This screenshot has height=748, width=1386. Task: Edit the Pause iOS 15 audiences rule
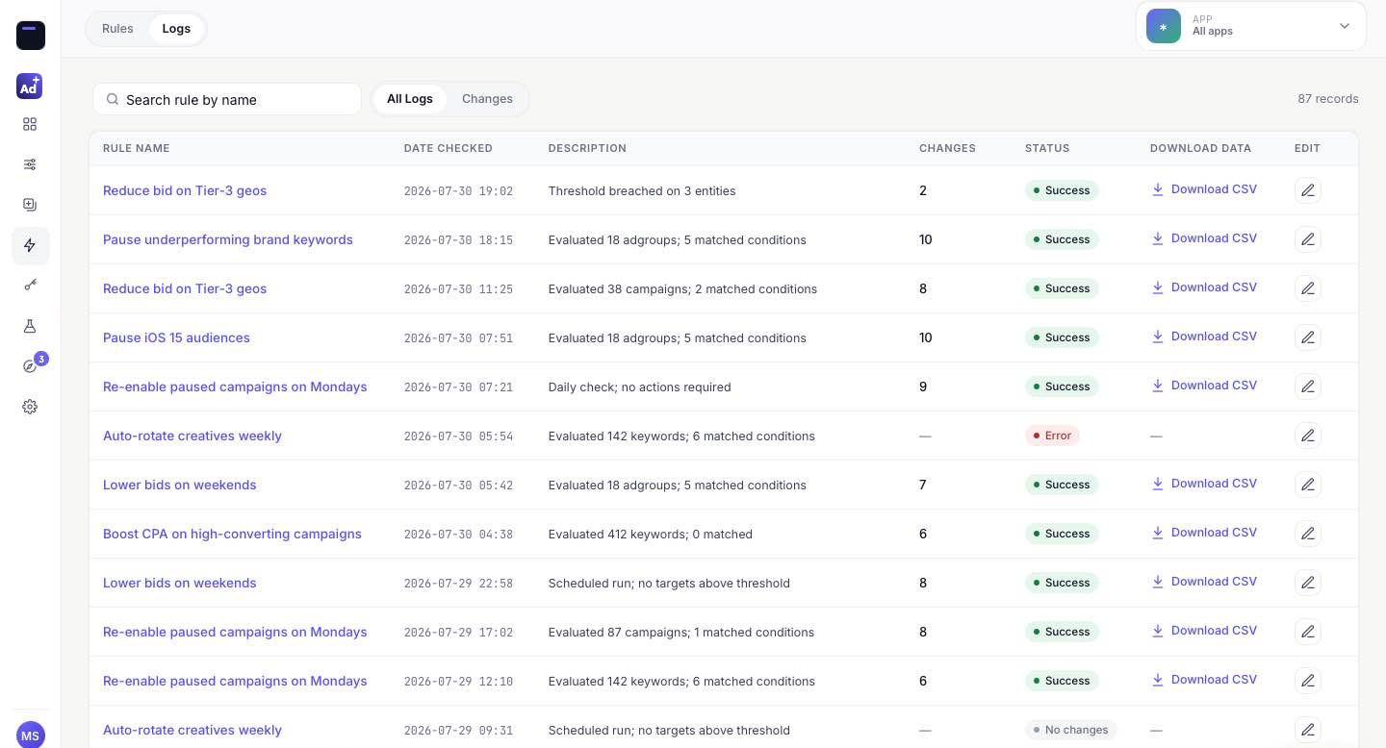(x=1307, y=337)
